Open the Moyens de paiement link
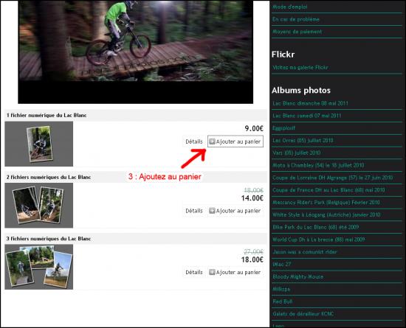The height and width of the screenshot is (328, 406). 297,32
